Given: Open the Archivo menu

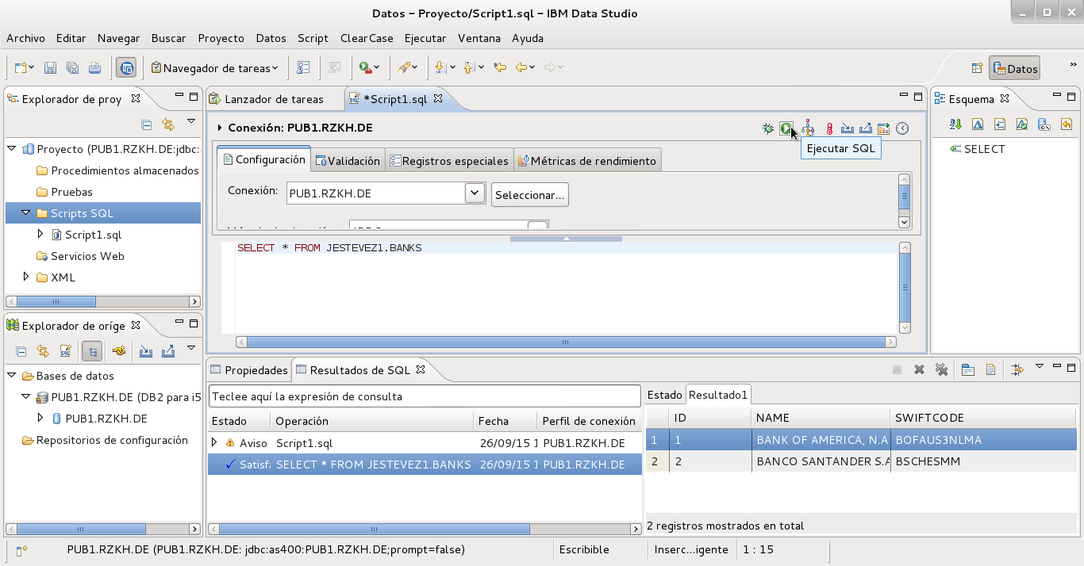Looking at the screenshot, I should [x=26, y=38].
